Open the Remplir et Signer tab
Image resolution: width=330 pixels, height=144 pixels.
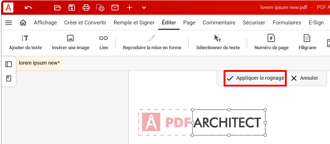[x=134, y=23]
